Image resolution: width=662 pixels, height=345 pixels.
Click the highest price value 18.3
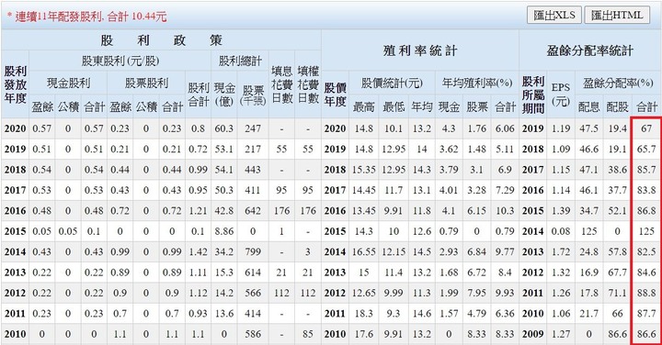(363, 314)
